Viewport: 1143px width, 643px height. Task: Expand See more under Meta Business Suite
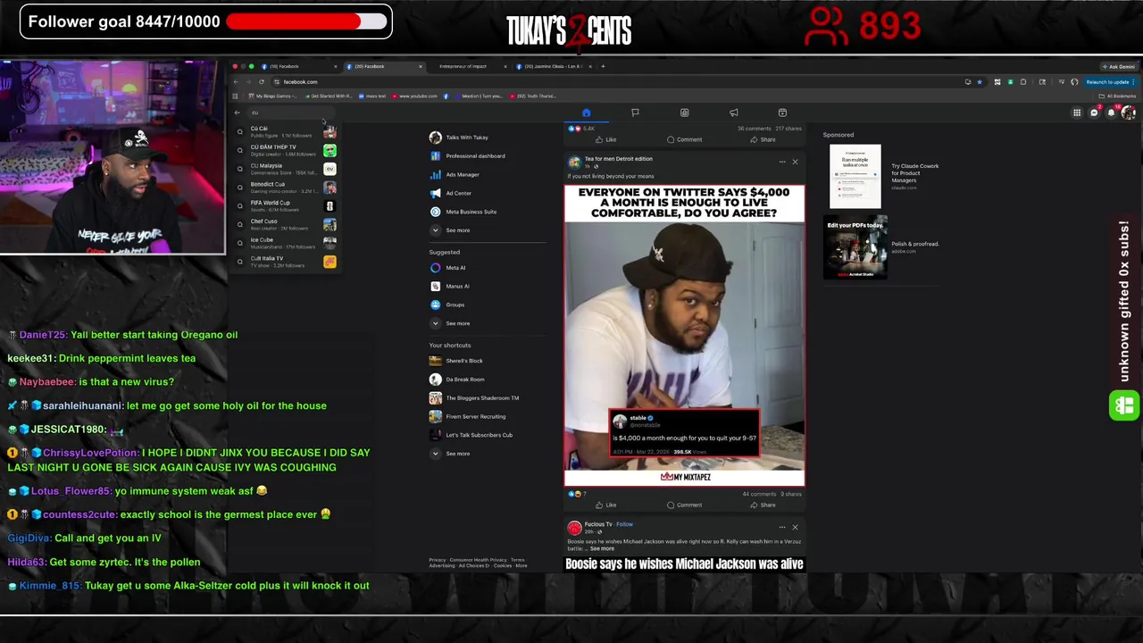click(x=450, y=230)
